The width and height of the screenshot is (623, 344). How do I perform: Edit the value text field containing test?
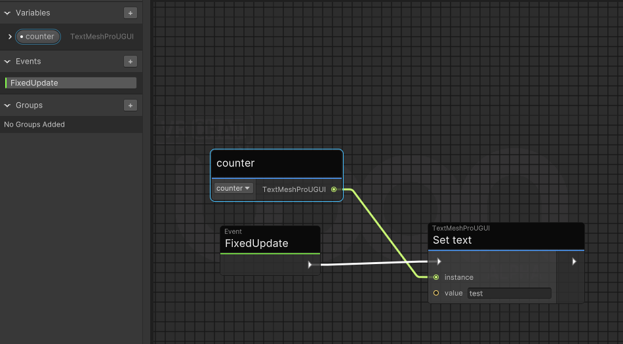(510, 293)
